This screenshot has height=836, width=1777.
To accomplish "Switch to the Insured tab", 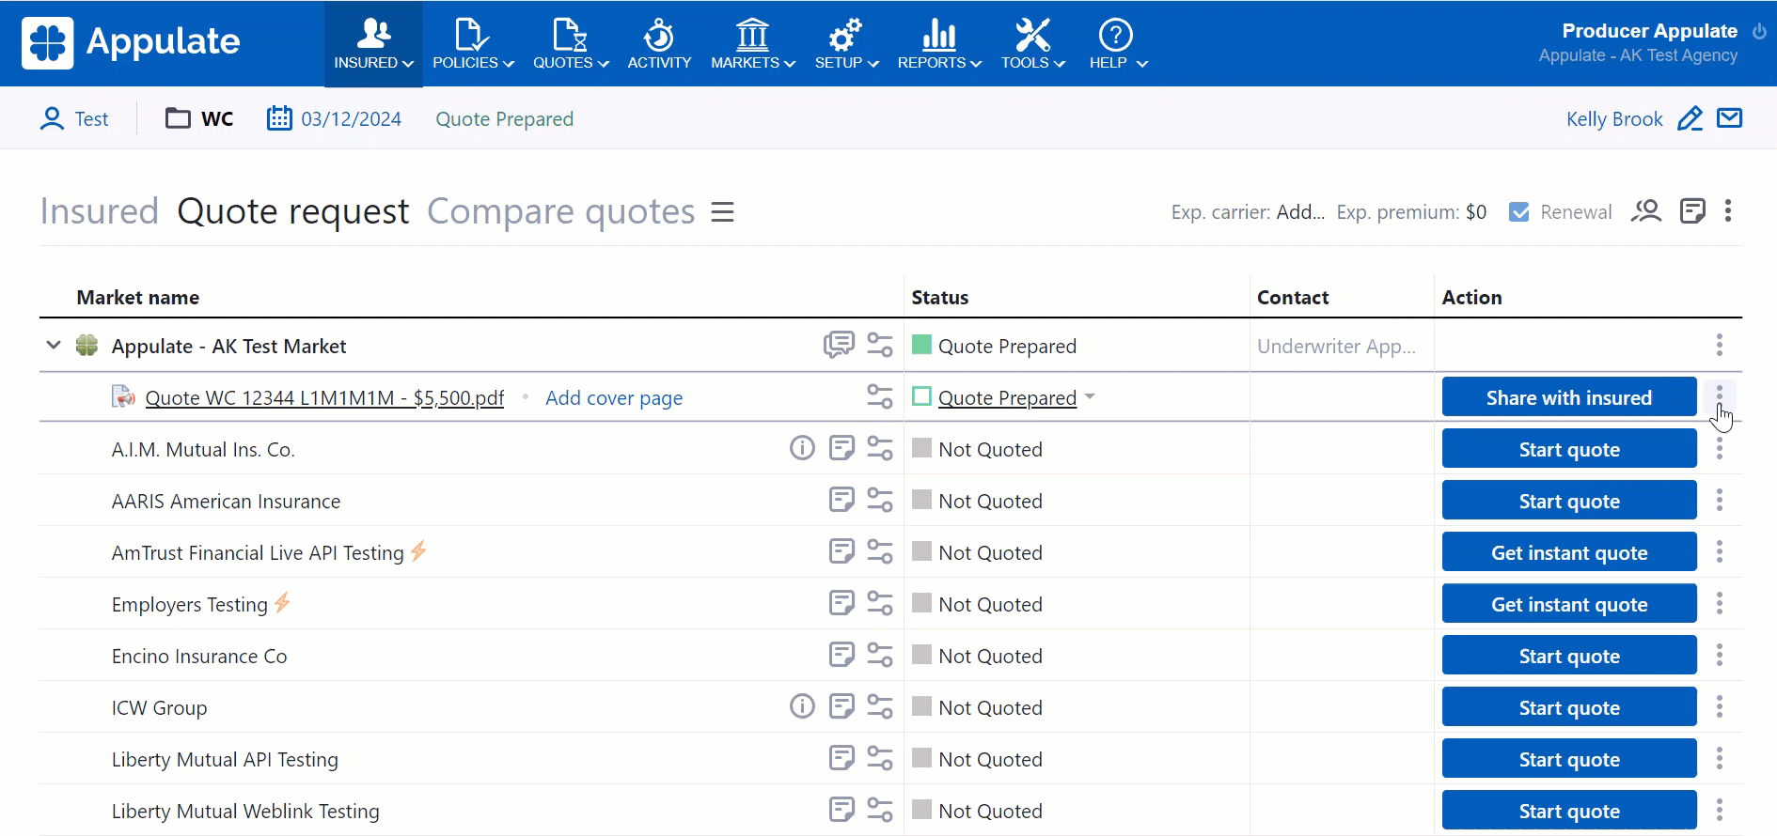I will [x=99, y=212].
